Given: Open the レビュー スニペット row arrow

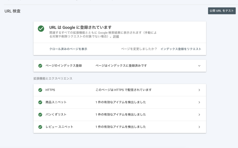Looking at the screenshot, I should tap(199, 127).
